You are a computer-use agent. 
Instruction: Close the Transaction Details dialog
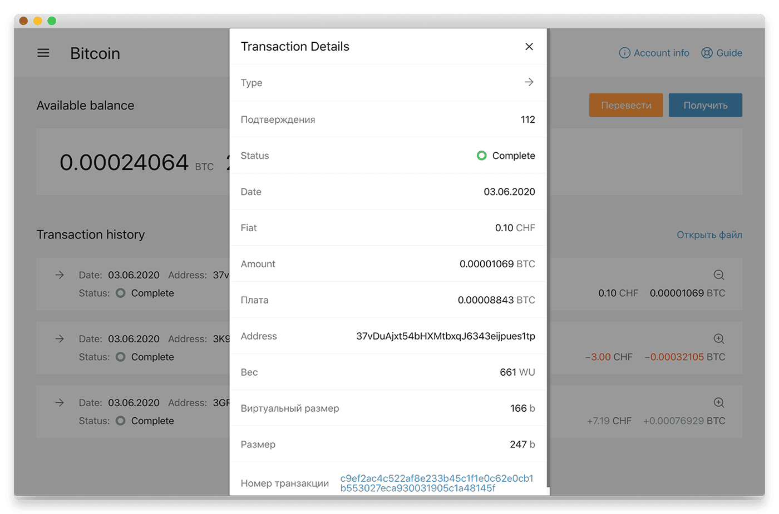tap(529, 47)
